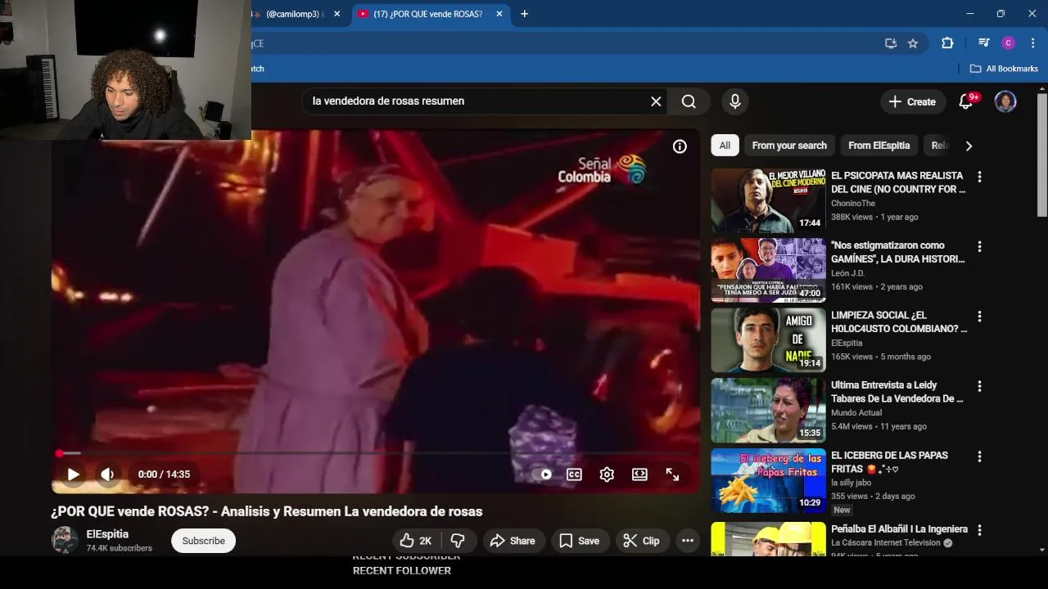Close the camilomp3 browser tab
The width and height of the screenshot is (1048, 589).
pos(337,14)
